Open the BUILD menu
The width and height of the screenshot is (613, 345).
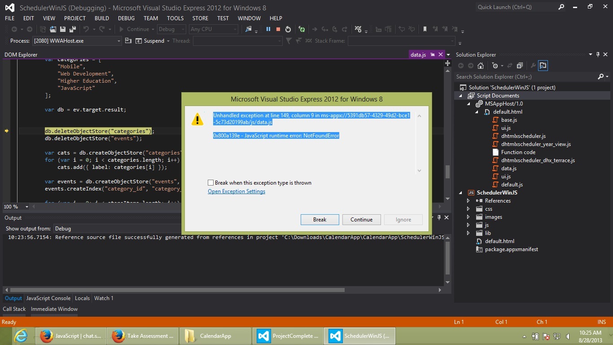pyautogui.click(x=102, y=18)
